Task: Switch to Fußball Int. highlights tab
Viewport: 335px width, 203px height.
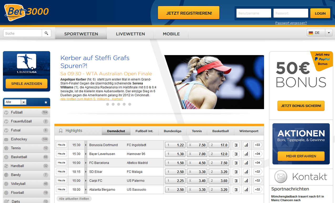Action: click(144, 131)
